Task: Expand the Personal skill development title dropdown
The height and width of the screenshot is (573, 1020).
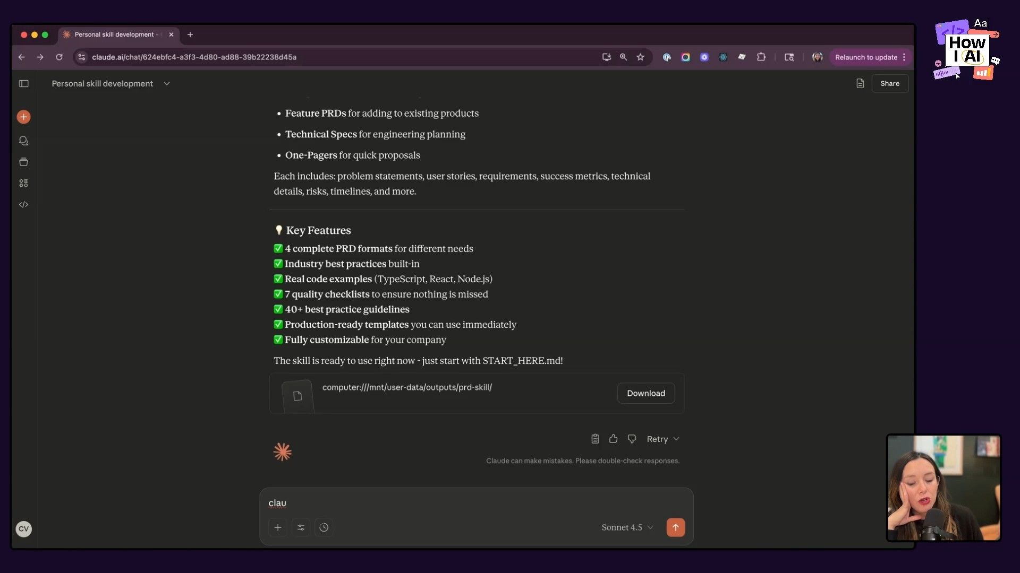Action: (167, 83)
